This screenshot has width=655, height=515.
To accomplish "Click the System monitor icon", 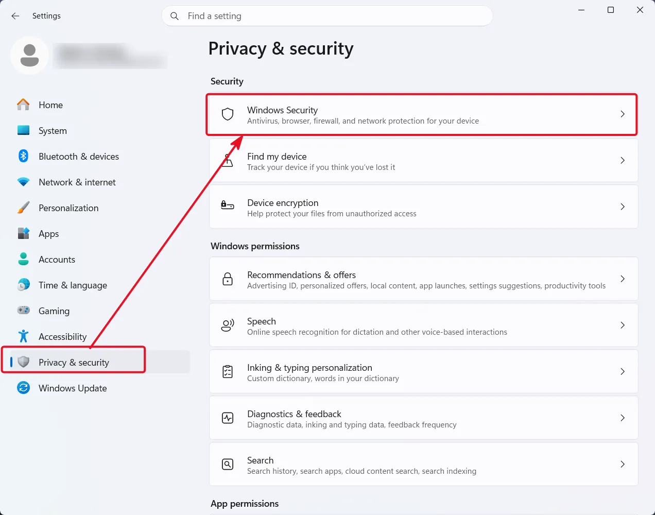I will [23, 130].
